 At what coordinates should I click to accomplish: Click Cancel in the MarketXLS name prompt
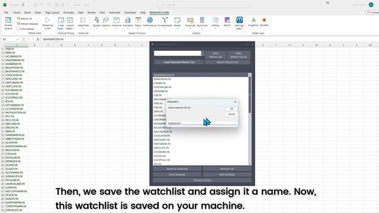tap(232, 114)
